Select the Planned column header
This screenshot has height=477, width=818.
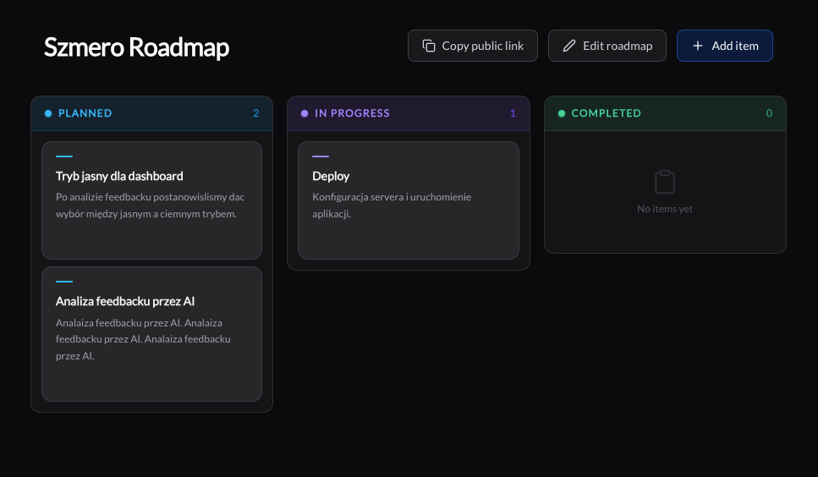[85, 113]
